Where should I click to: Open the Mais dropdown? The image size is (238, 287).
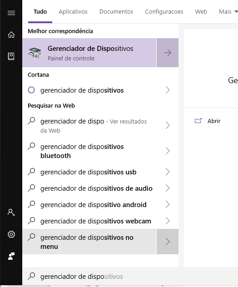point(228,12)
